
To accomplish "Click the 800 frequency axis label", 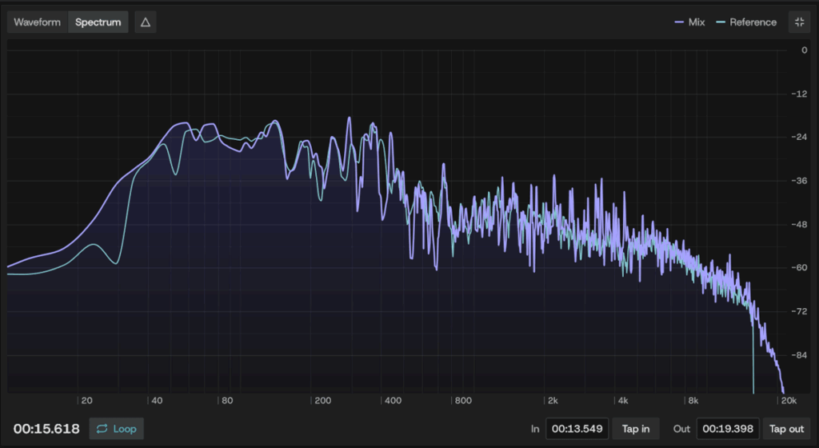I will click(x=463, y=401).
